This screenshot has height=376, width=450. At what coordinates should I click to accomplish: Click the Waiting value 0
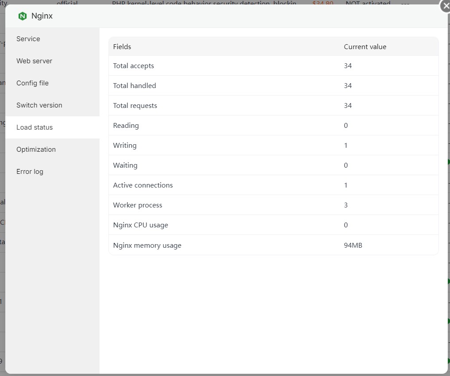tap(346, 165)
